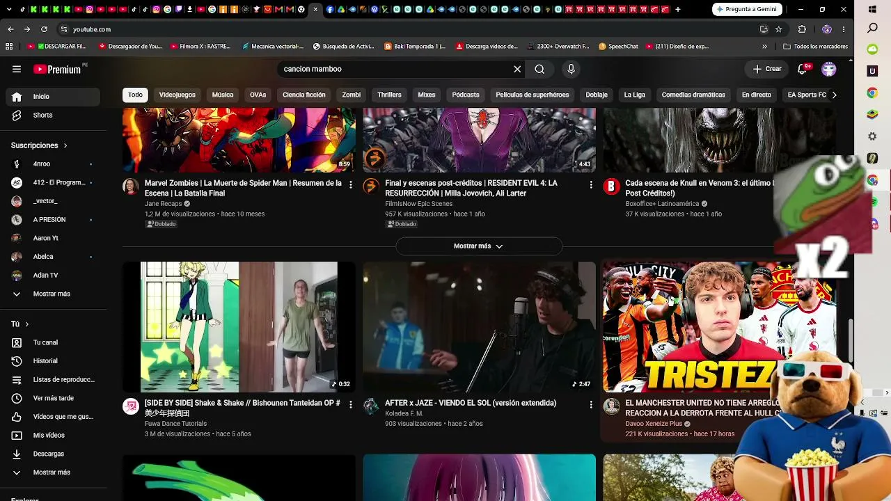This screenshot has height=501, width=891.
Task: Open Marvel Zombies Spider Man video title
Action: click(x=243, y=188)
